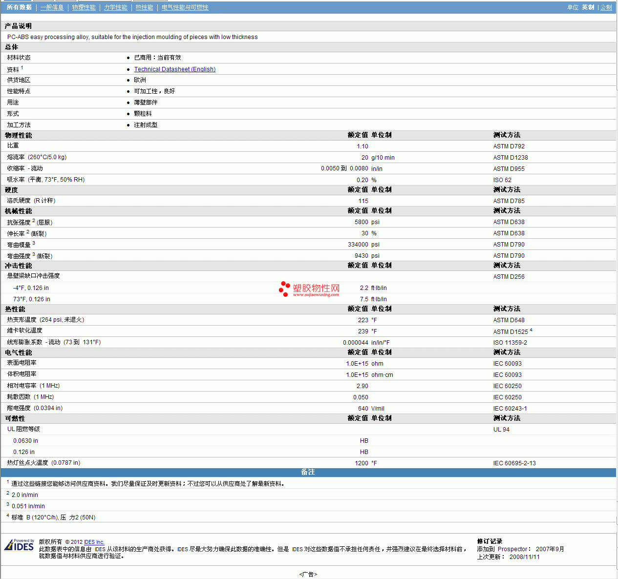618x579 pixels.
Task: Click the 弯曲强度 value 9430
Action: tap(362, 256)
